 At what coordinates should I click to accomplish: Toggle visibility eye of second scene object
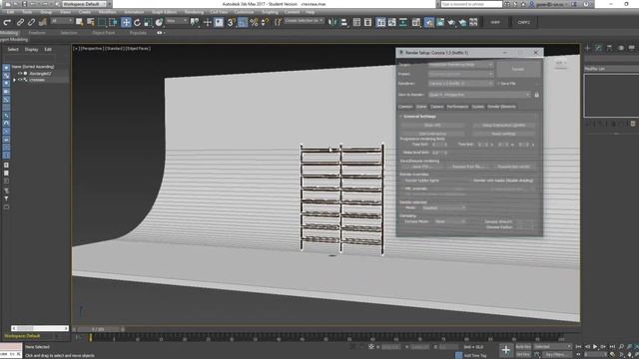coord(20,80)
